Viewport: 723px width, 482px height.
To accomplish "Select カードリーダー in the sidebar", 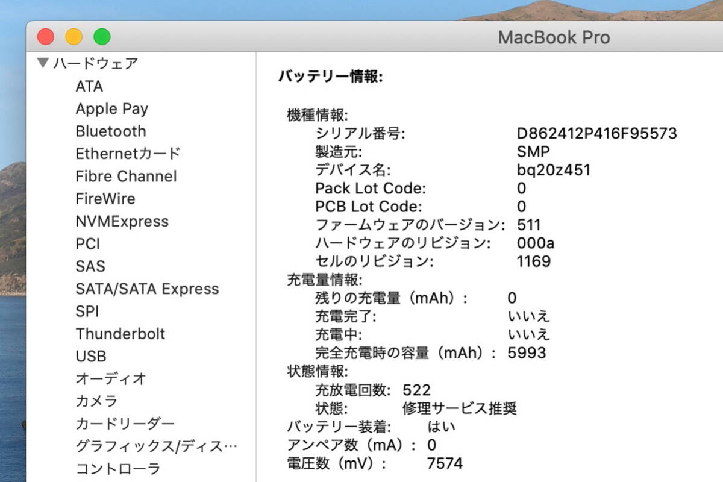I will [x=125, y=424].
